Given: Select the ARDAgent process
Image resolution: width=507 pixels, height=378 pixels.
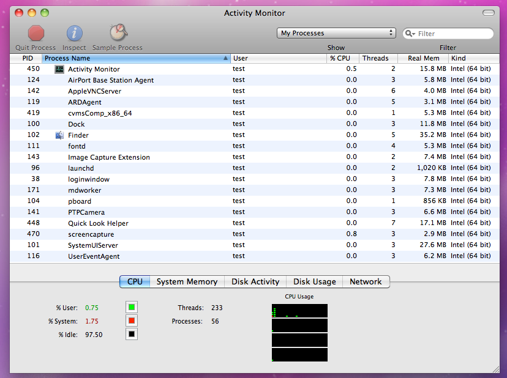Looking at the screenshot, I should [255, 102].
